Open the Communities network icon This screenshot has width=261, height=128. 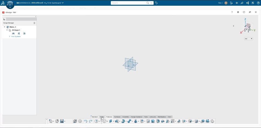pyautogui.click(x=247, y=3)
